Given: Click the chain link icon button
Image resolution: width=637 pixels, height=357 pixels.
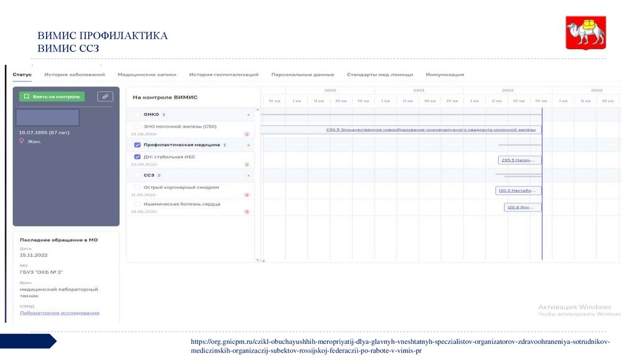Looking at the screenshot, I should 106,96.
